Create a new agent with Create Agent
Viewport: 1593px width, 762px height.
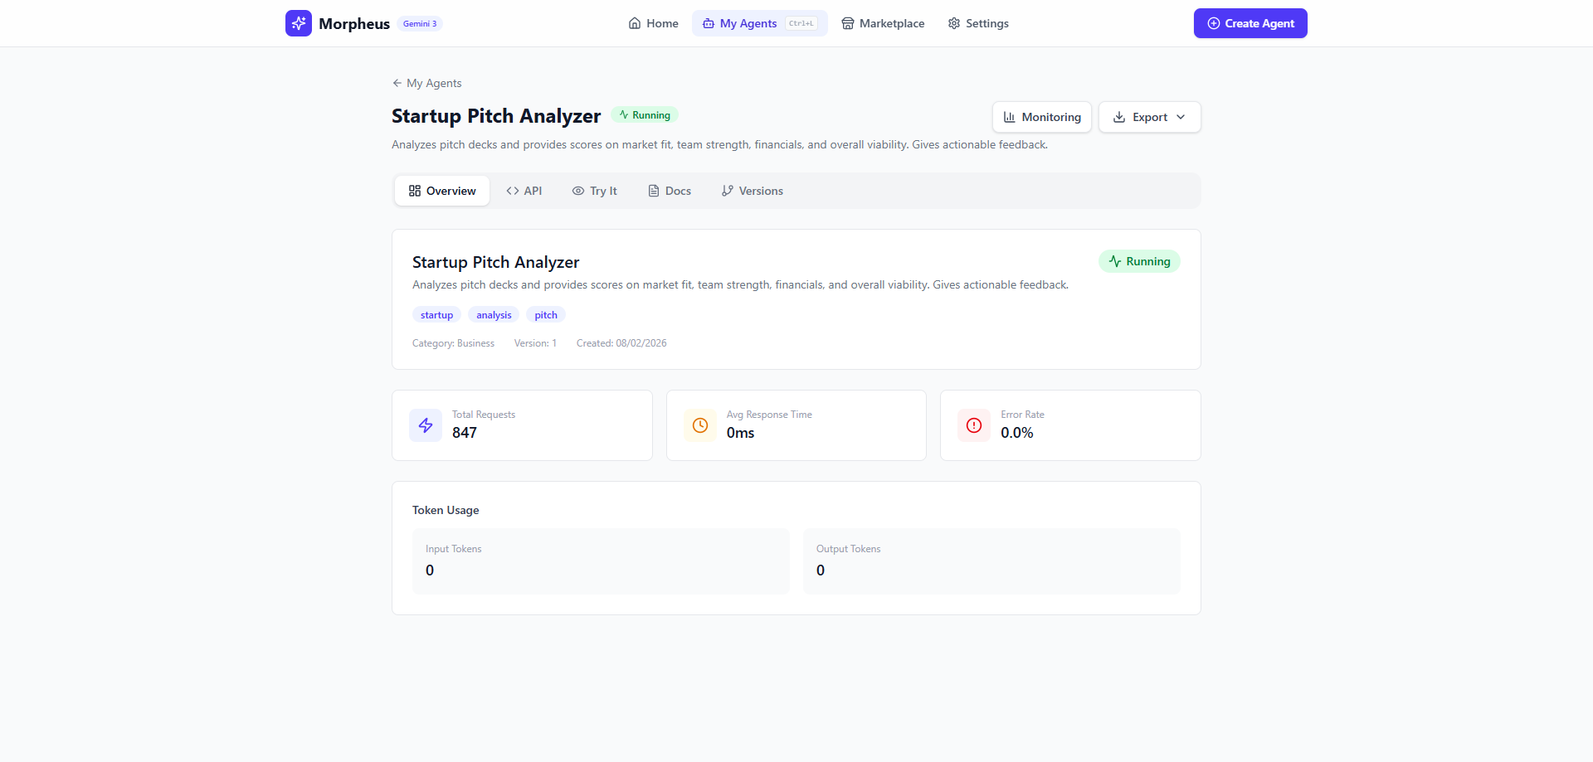pos(1250,23)
